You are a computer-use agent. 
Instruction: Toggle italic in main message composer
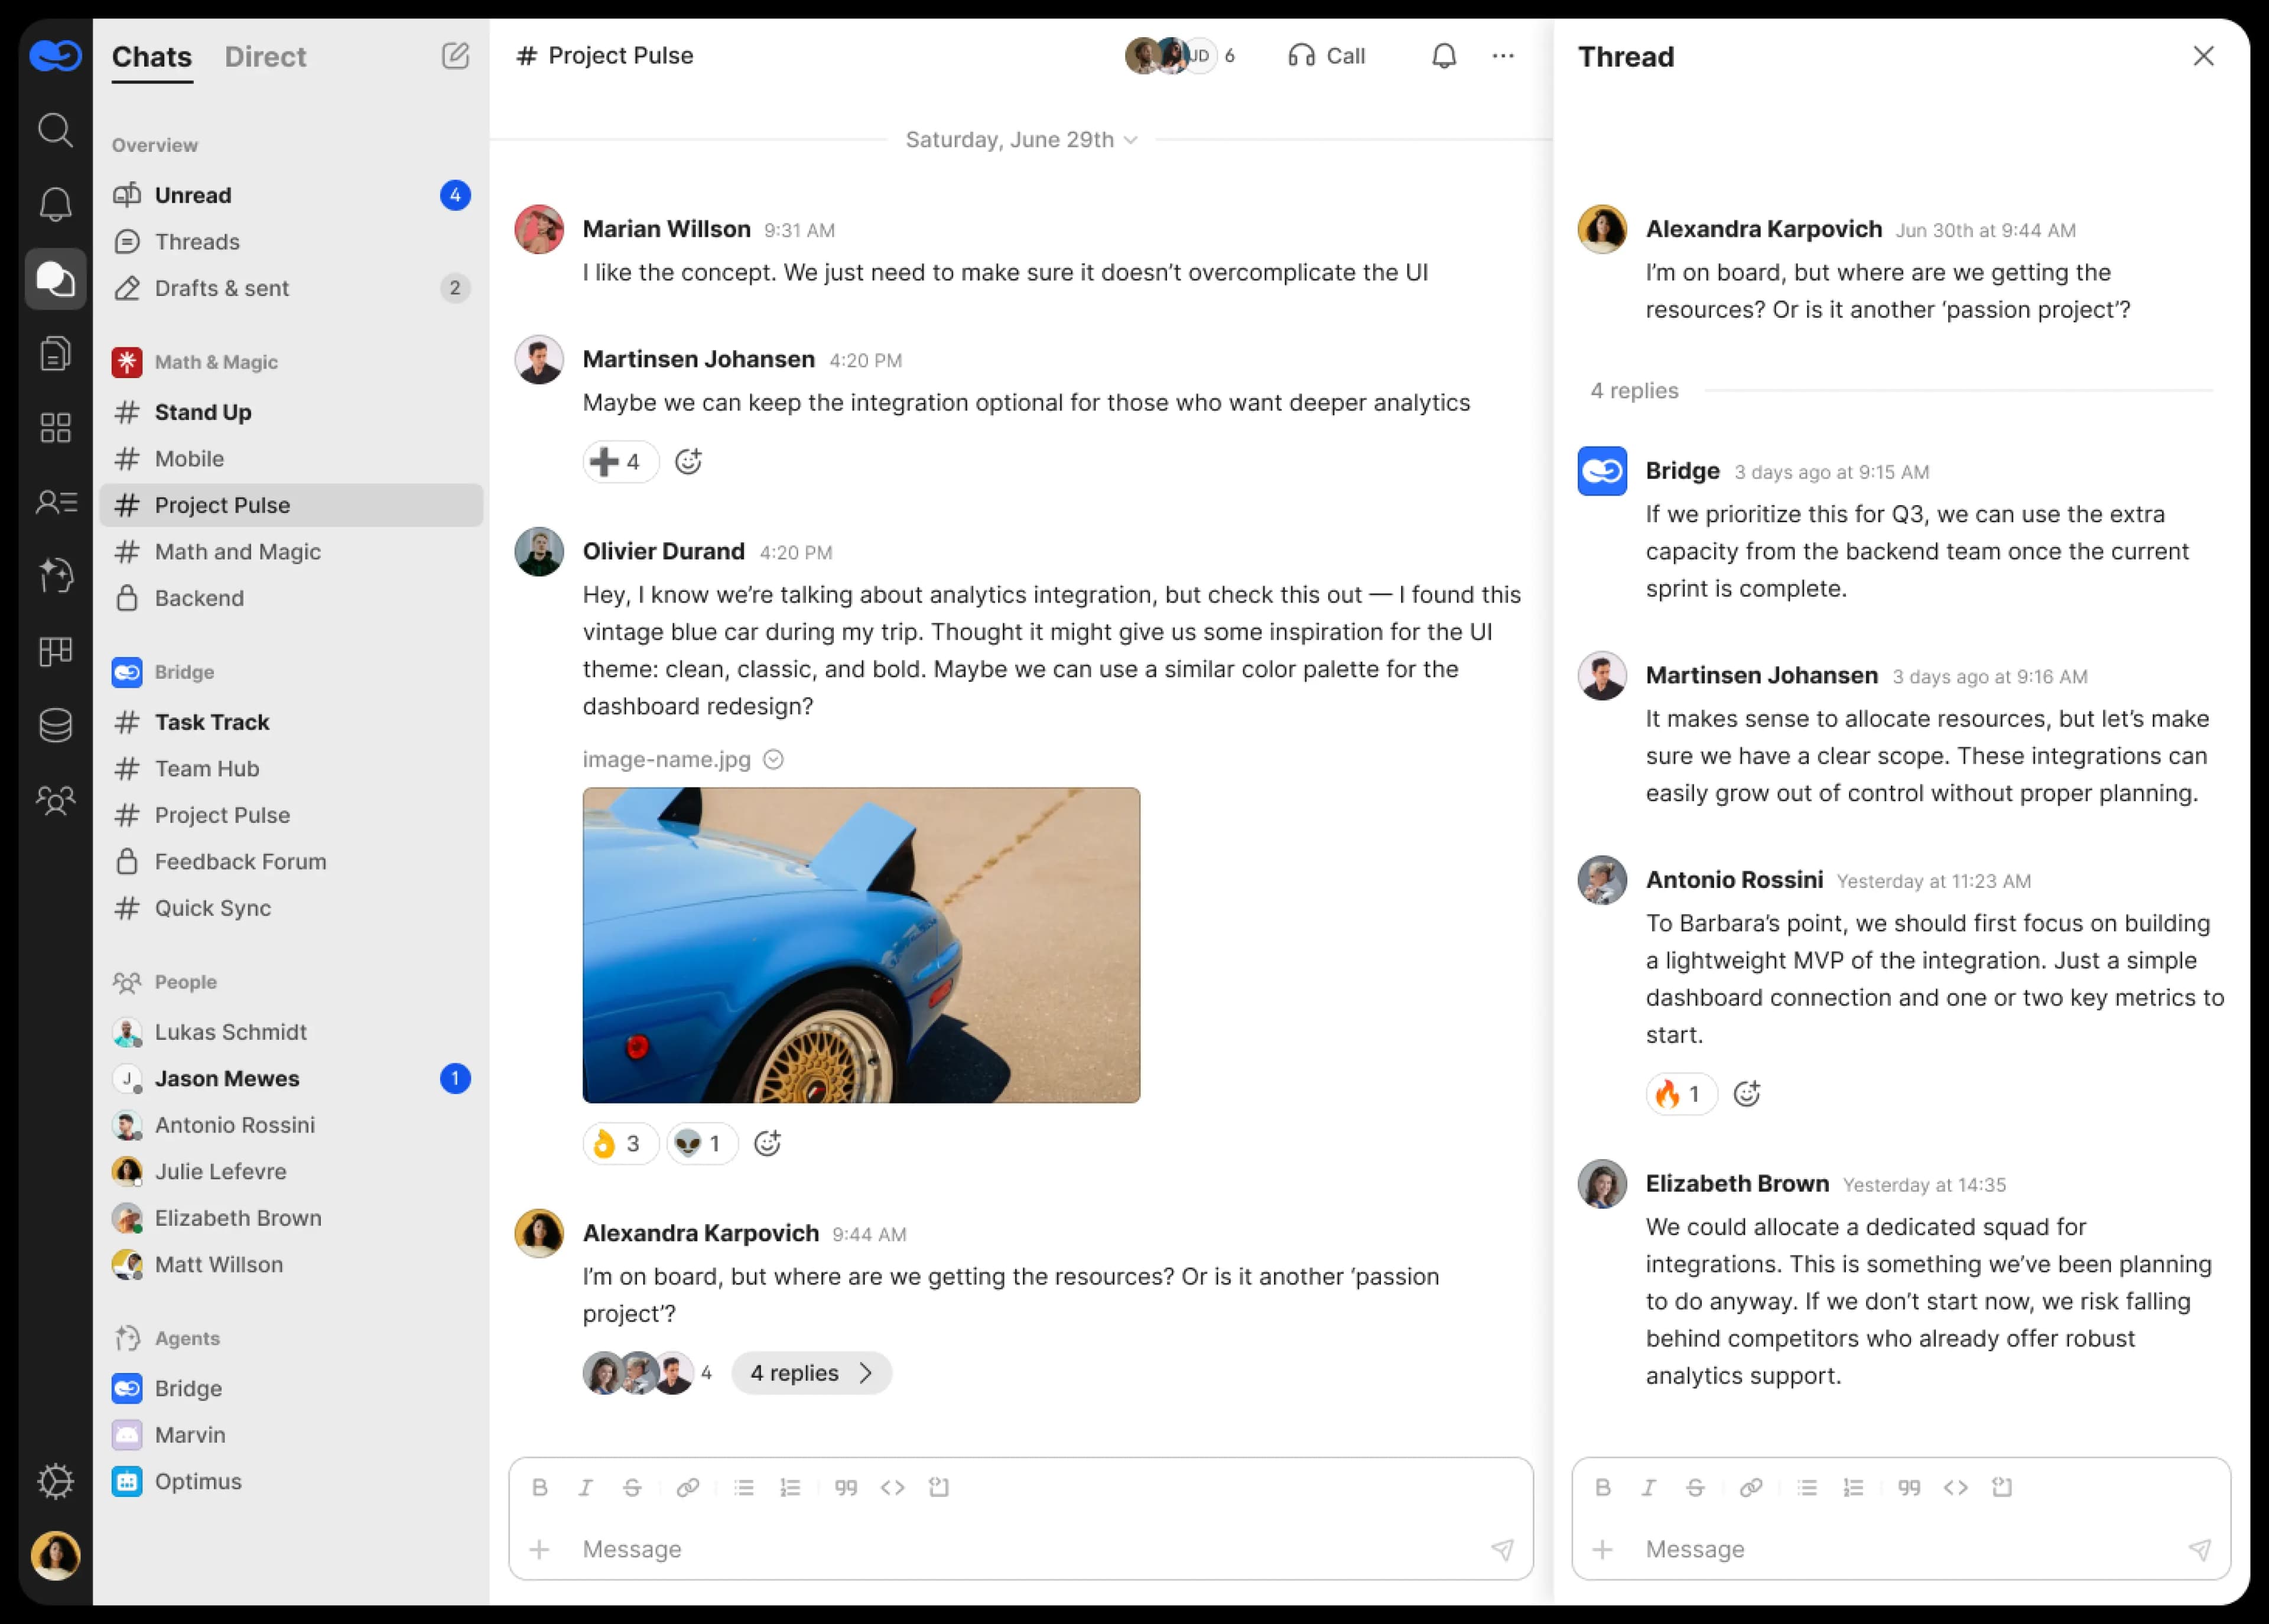pos(586,1487)
